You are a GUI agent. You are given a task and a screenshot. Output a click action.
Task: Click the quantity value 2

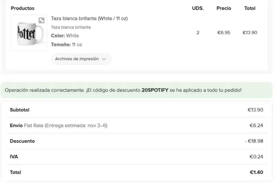point(198,33)
